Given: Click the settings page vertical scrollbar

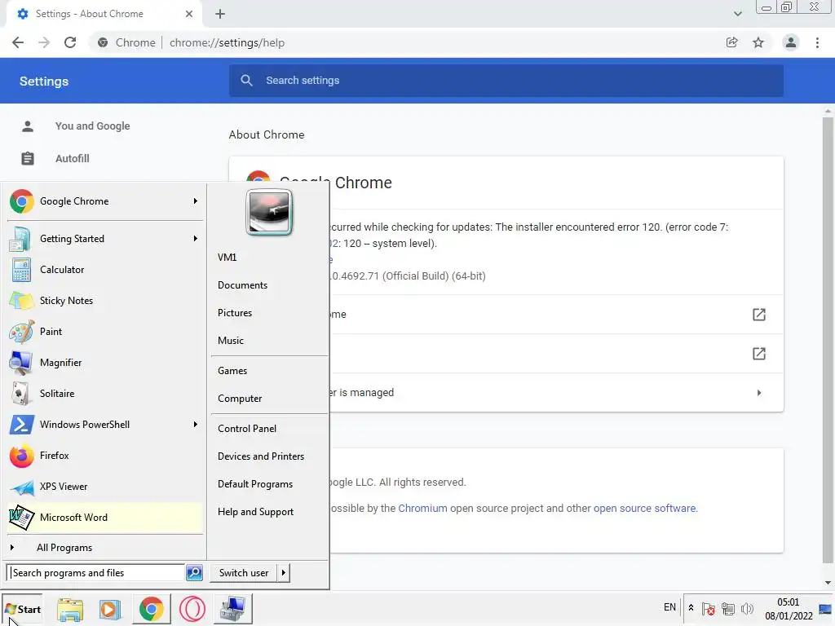Looking at the screenshot, I should [x=828, y=341].
